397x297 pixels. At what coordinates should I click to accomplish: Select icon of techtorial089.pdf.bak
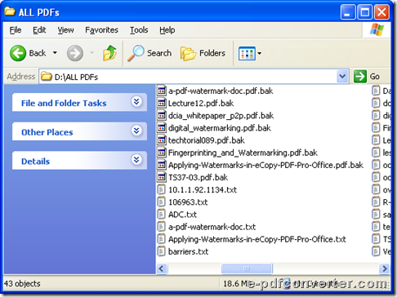[x=162, y=140]
